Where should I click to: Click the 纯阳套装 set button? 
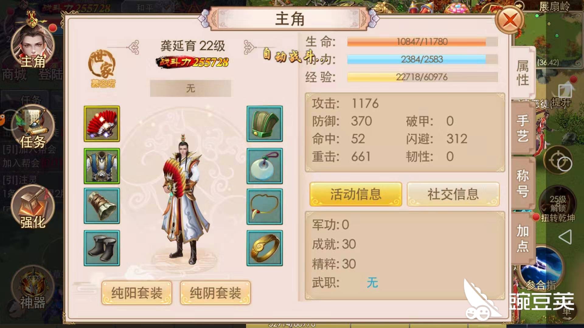click(137, 293)
